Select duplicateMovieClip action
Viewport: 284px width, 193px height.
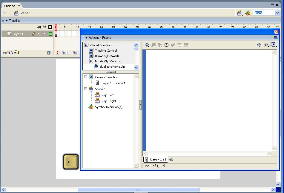click(x=112, y=67)
